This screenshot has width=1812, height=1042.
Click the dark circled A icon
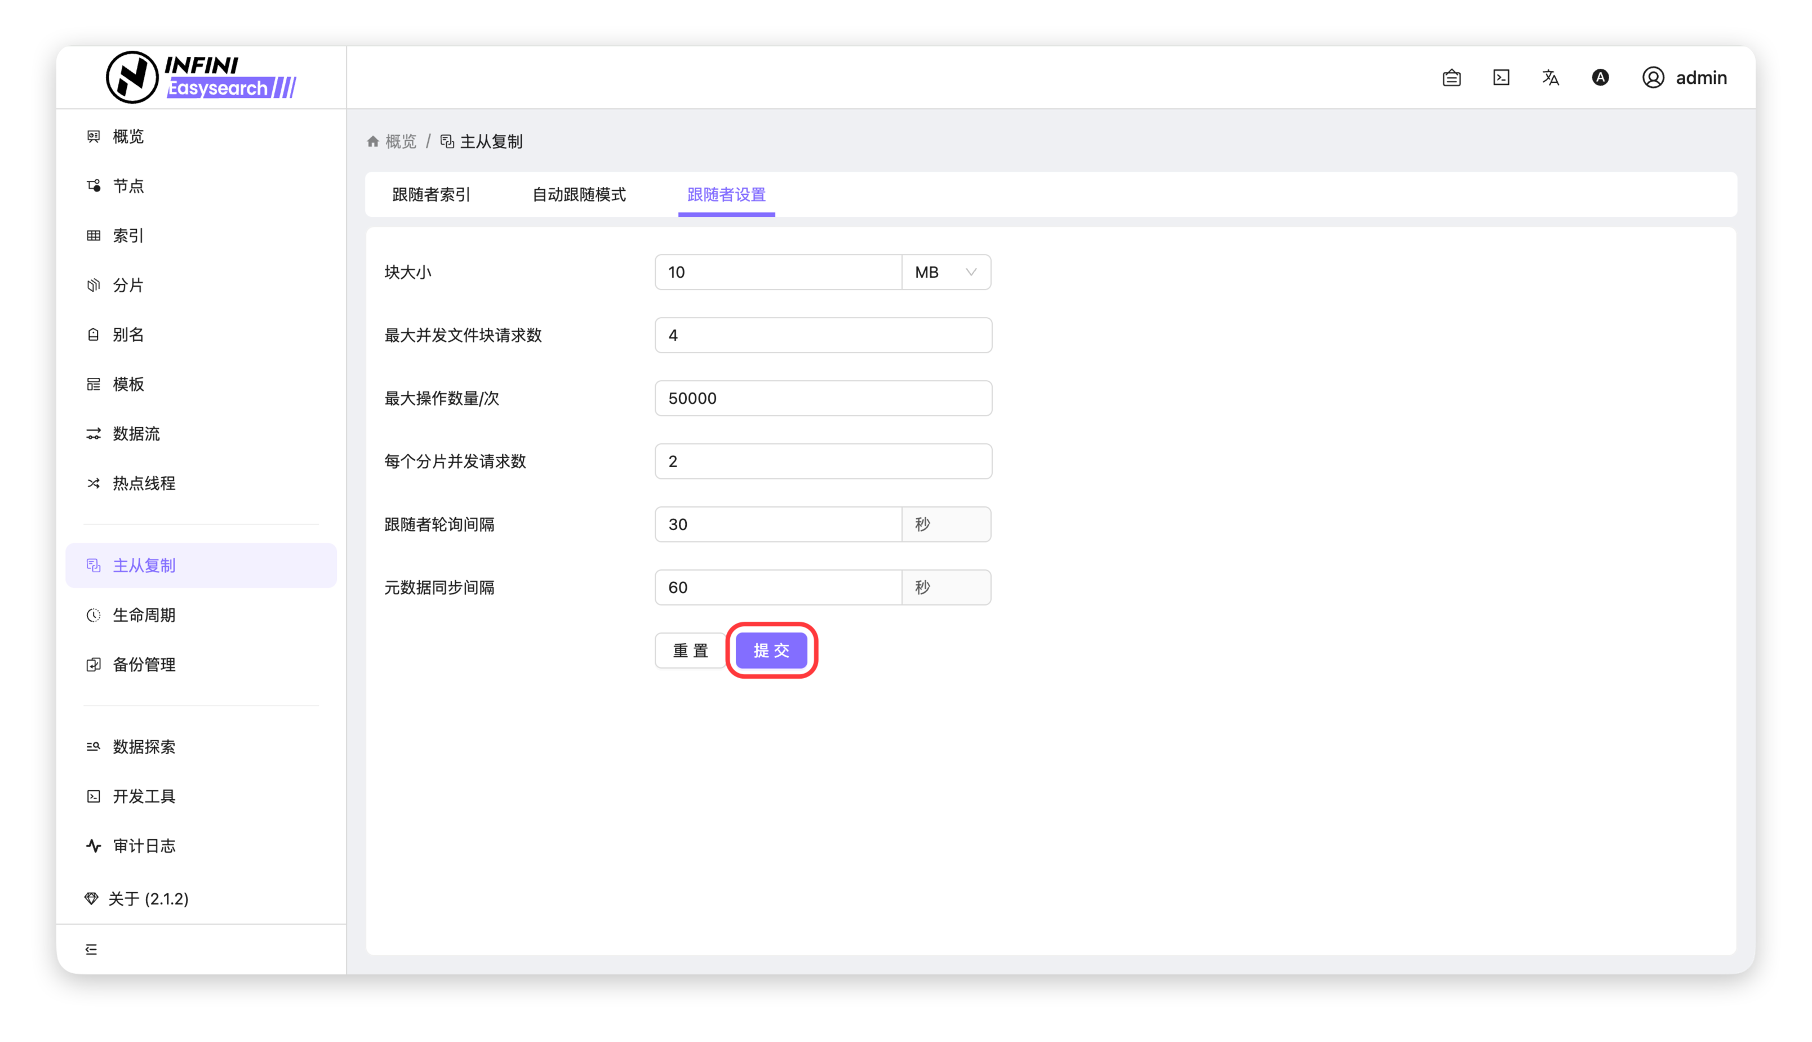point(1600,77)
